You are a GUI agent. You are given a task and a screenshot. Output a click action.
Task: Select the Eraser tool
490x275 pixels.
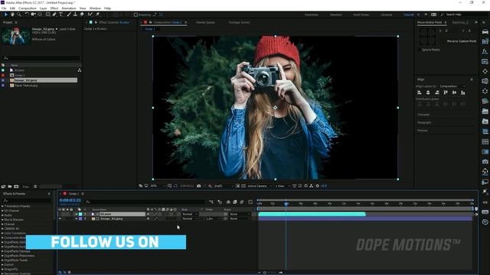tap(82, 15)
